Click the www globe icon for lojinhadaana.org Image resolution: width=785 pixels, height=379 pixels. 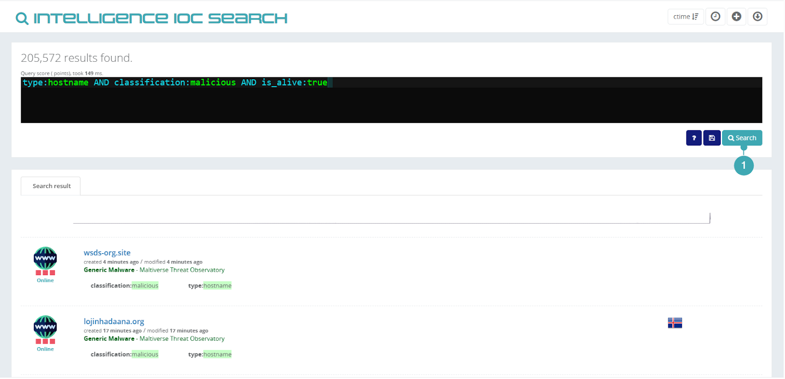coord(45,327)
